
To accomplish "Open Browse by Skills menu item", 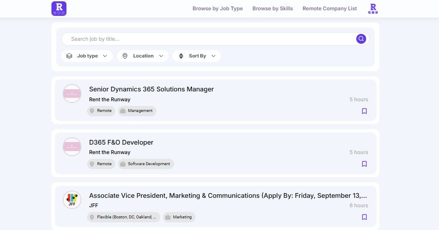I will (x=273, y=9).
